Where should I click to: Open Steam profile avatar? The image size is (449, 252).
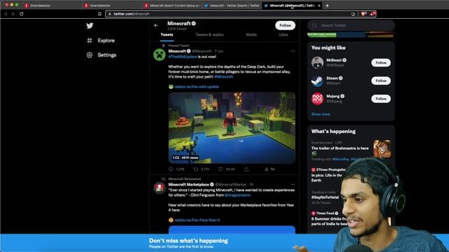tap(317, 80)
